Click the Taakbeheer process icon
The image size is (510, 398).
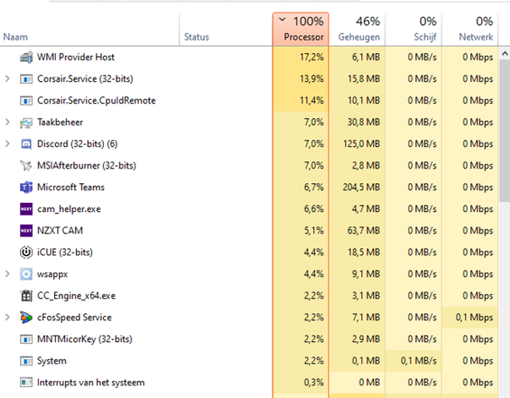coord(26,123)
